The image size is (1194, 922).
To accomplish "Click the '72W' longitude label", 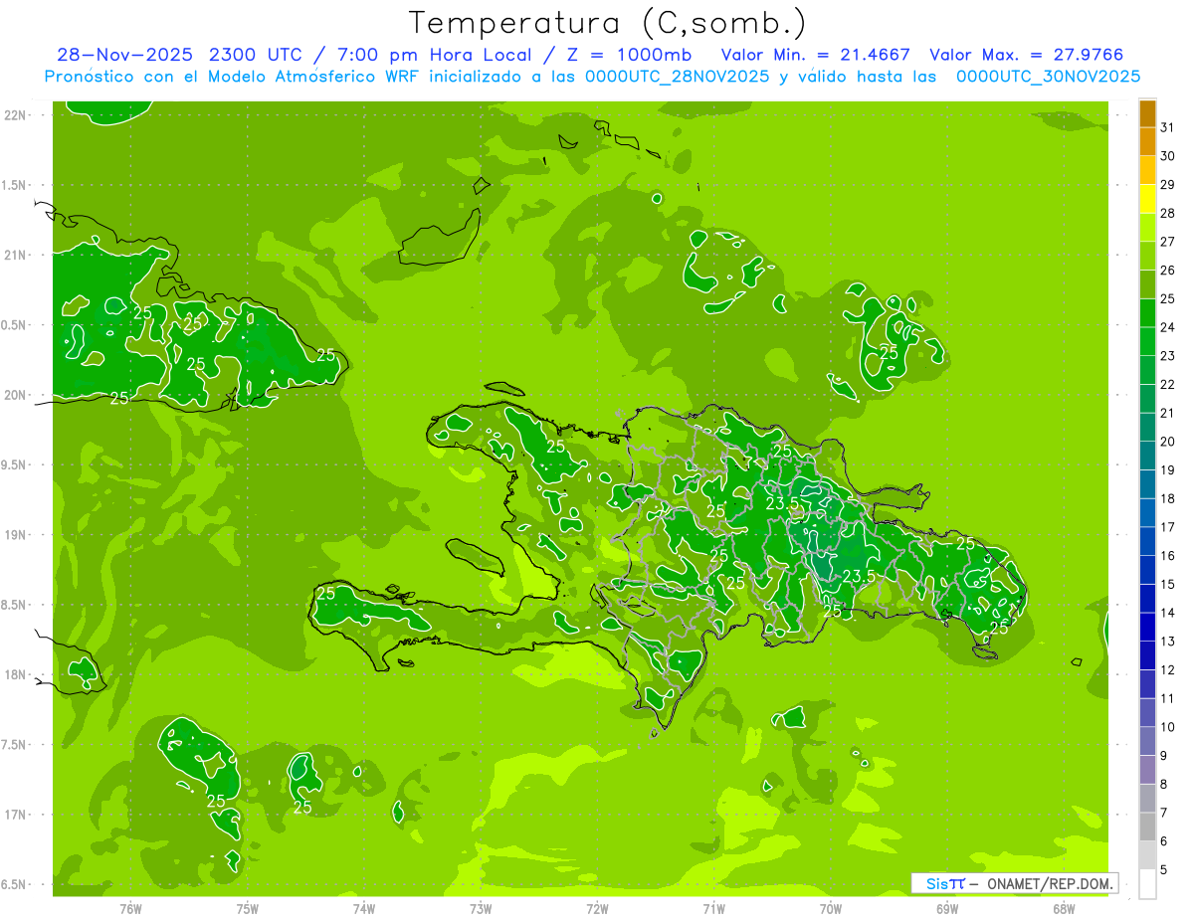I will 597,909.
